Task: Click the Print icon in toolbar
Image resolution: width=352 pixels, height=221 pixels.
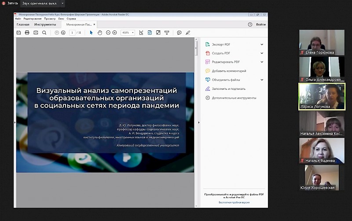Action: click(27, 33)
